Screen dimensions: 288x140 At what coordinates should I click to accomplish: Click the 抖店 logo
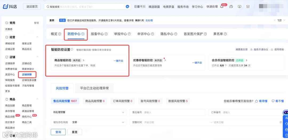click(10, 7)
